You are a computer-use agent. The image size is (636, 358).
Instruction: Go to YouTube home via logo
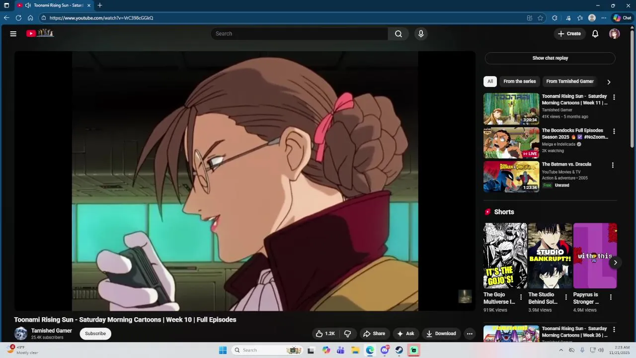pos(40,33)
